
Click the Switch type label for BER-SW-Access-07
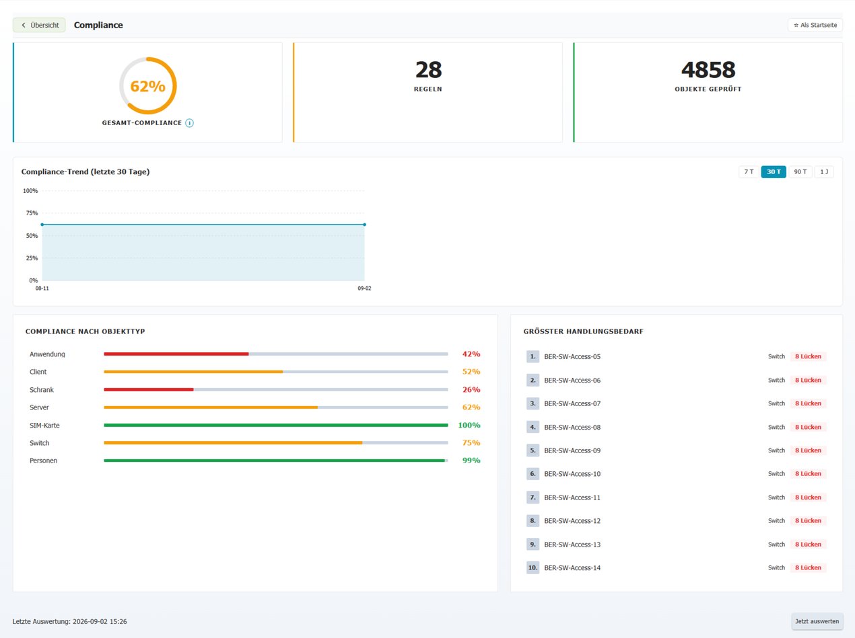click(x=776, y=403)
